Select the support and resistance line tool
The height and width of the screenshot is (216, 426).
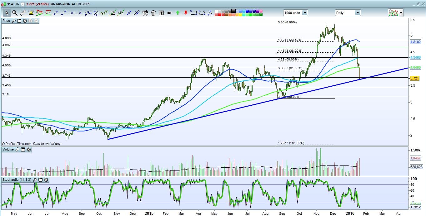48,13
